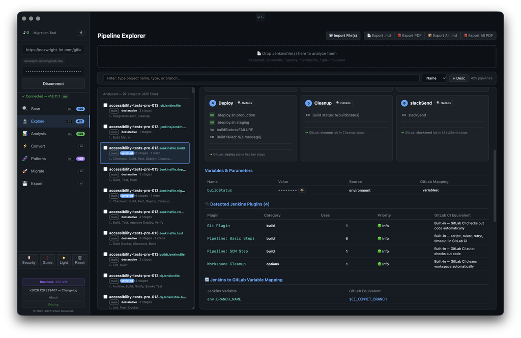Select checkbox for .jenkins/Jenkin... pipeline

point(105,127)
